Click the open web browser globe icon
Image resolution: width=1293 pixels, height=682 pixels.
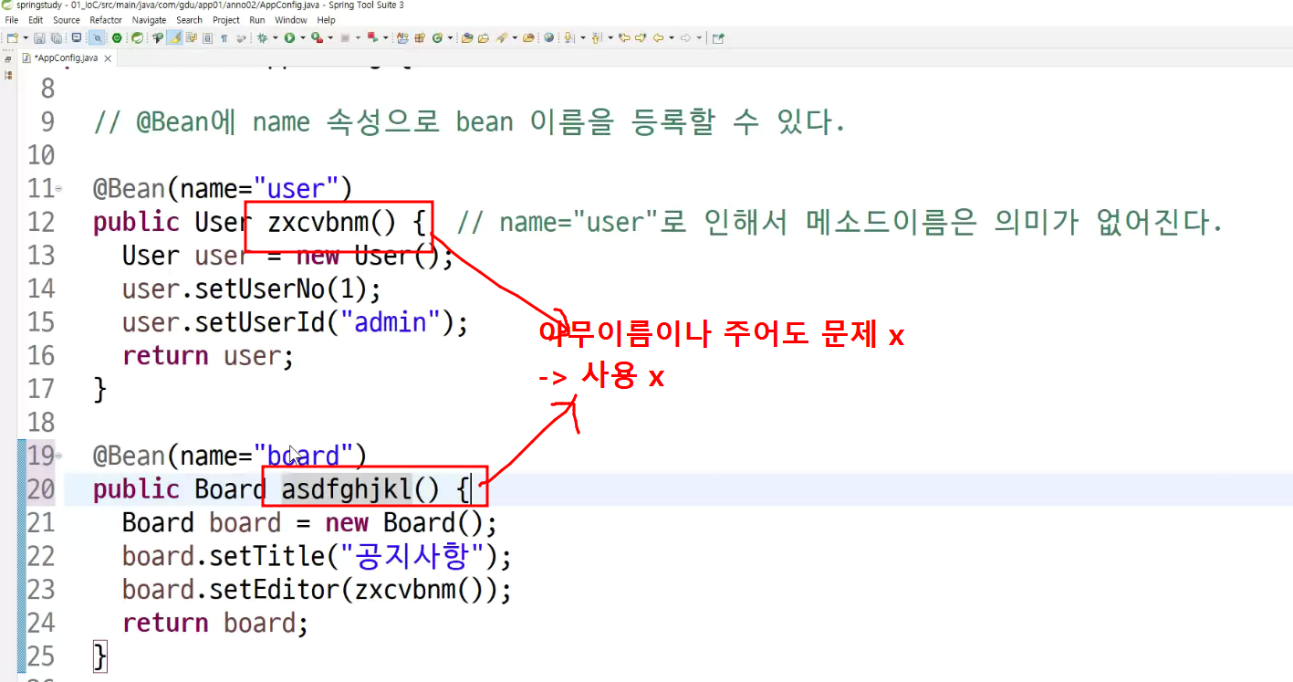[548, 37]
